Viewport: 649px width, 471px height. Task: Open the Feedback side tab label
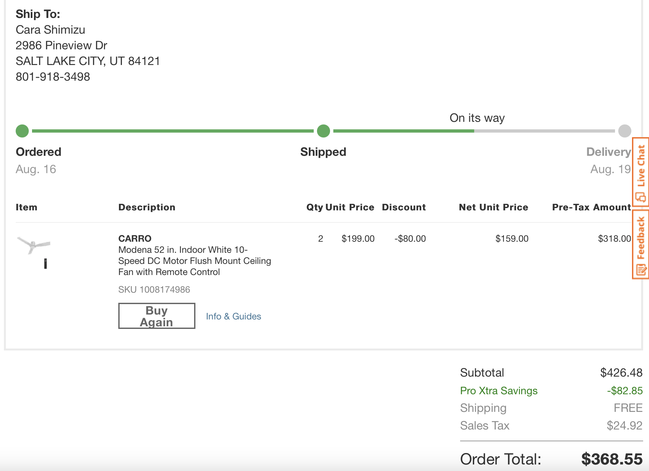point(641,238)
